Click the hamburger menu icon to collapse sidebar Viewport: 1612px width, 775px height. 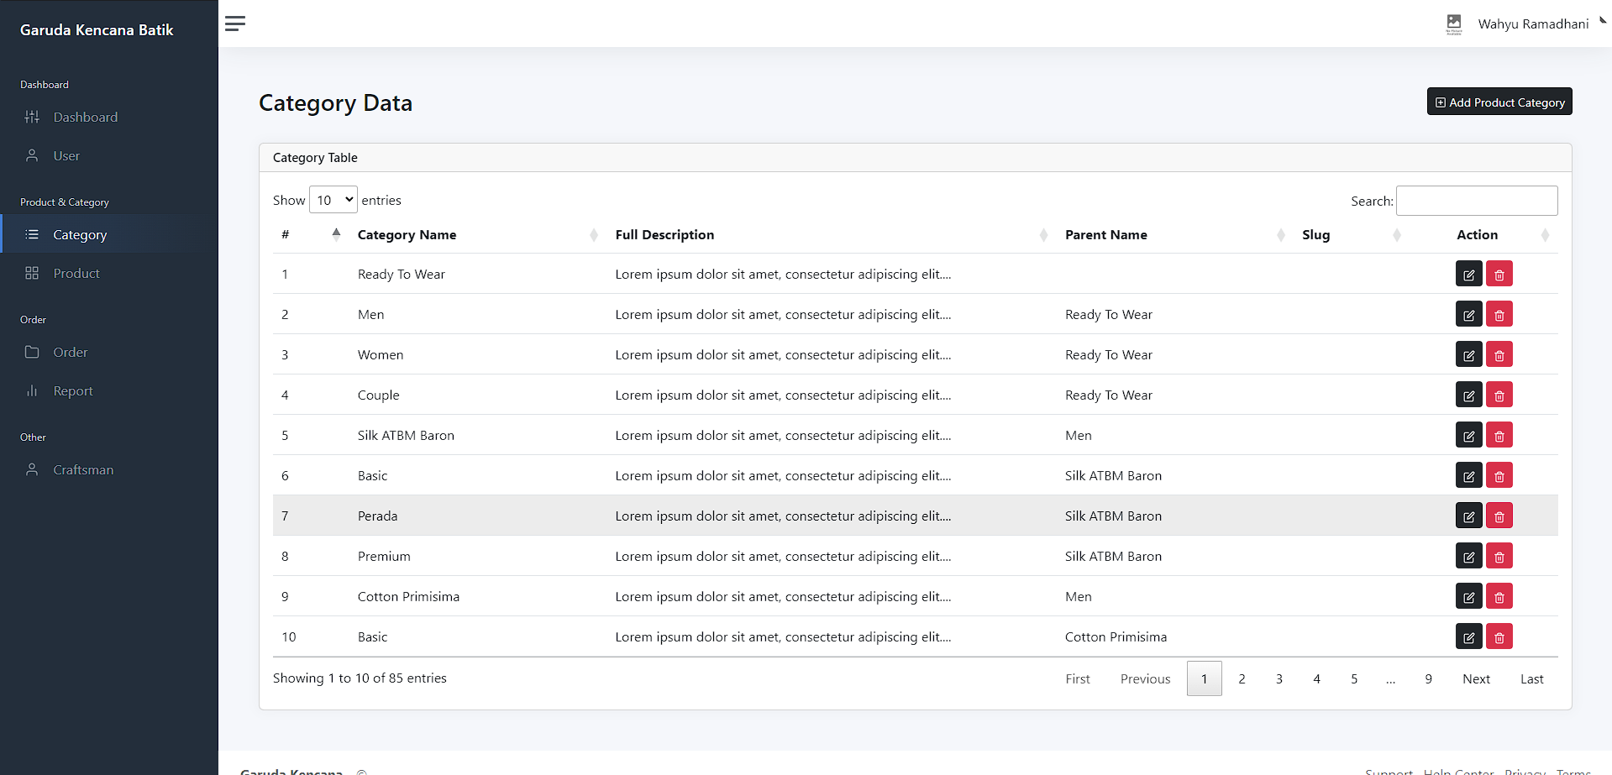235,24
